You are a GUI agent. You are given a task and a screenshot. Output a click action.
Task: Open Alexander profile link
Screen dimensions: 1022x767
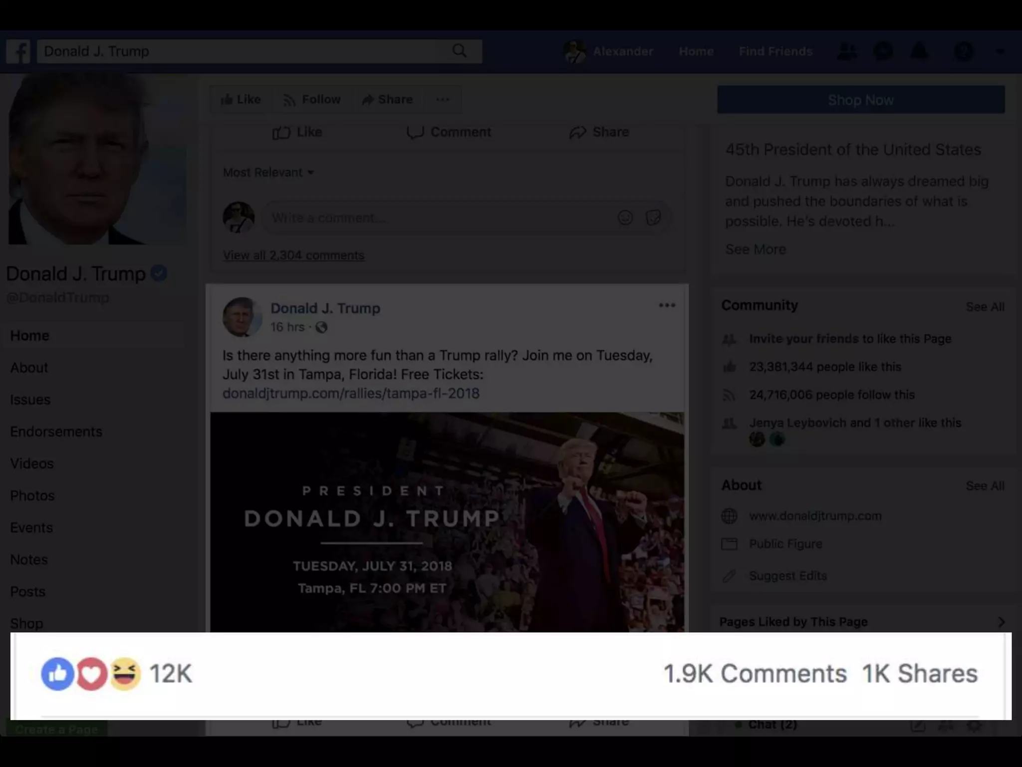pyautogui.click(x=623, y=51)
